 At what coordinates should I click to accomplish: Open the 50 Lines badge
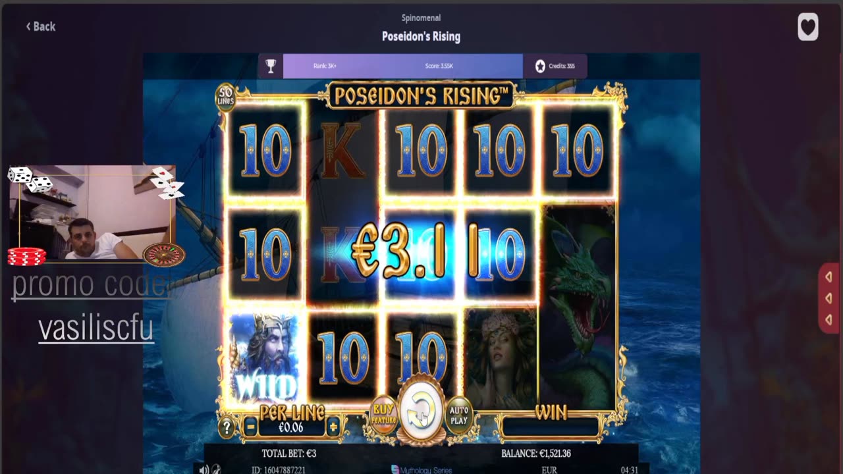tap(226, 97)
